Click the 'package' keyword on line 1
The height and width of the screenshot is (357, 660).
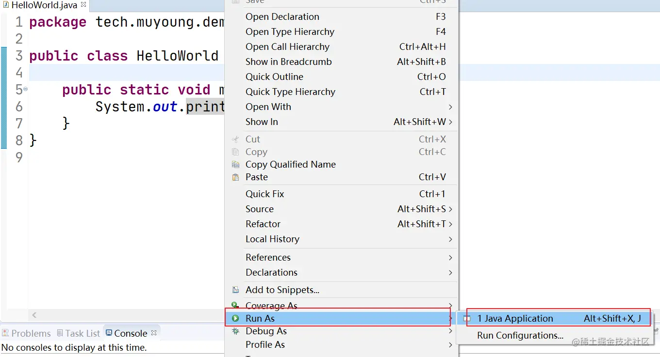[x=58, y=22]
